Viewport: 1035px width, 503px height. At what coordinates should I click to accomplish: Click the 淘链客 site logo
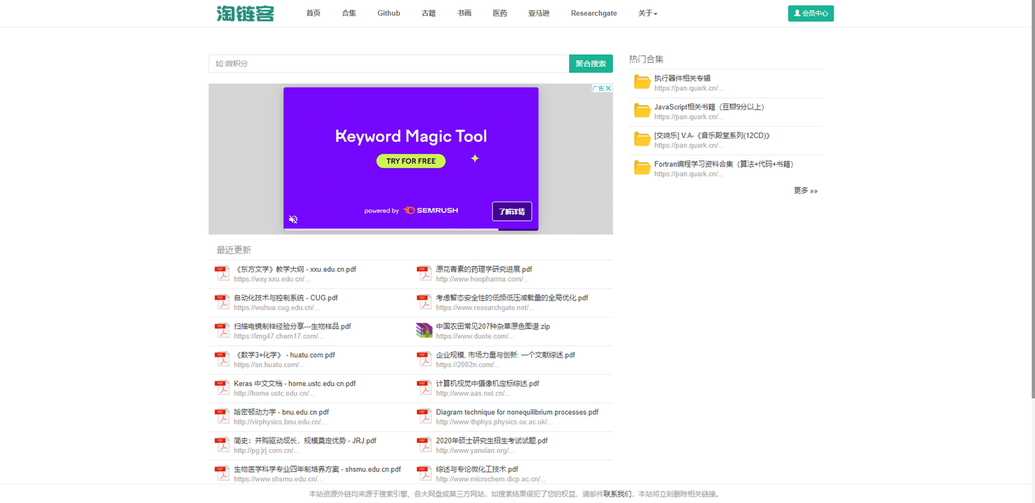click(245, 13)
